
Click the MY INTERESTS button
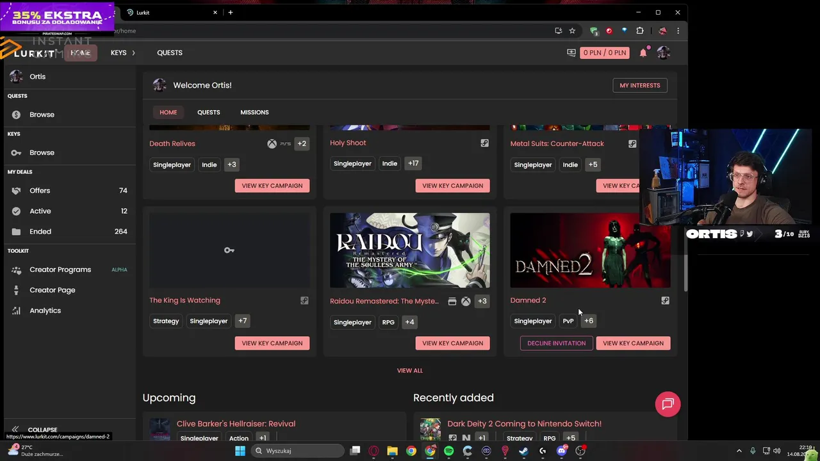(x=639, y=85)
